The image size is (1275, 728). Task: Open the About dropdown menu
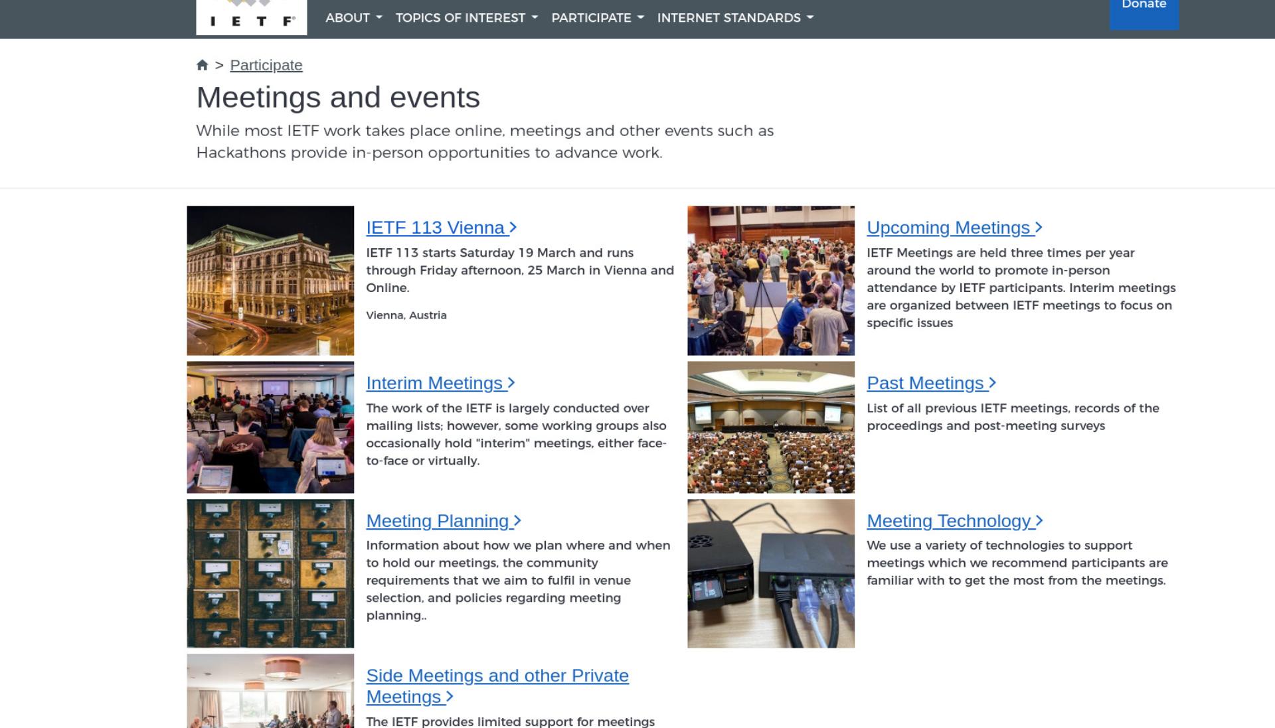click(353, 18)
